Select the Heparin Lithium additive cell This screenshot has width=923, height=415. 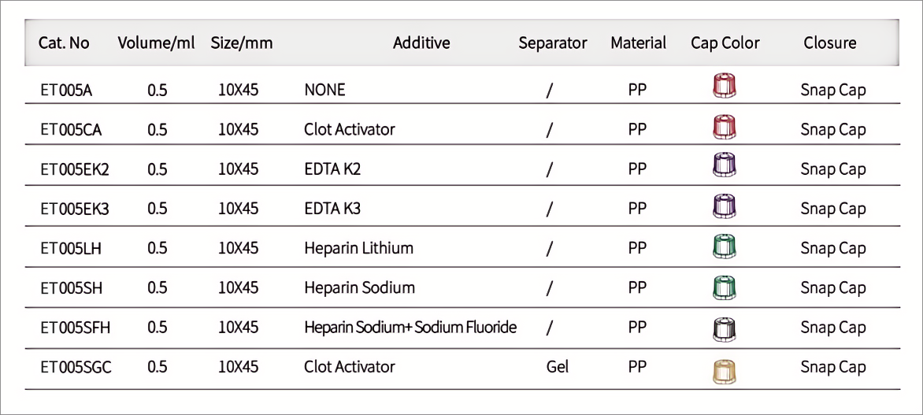(358, 248)
